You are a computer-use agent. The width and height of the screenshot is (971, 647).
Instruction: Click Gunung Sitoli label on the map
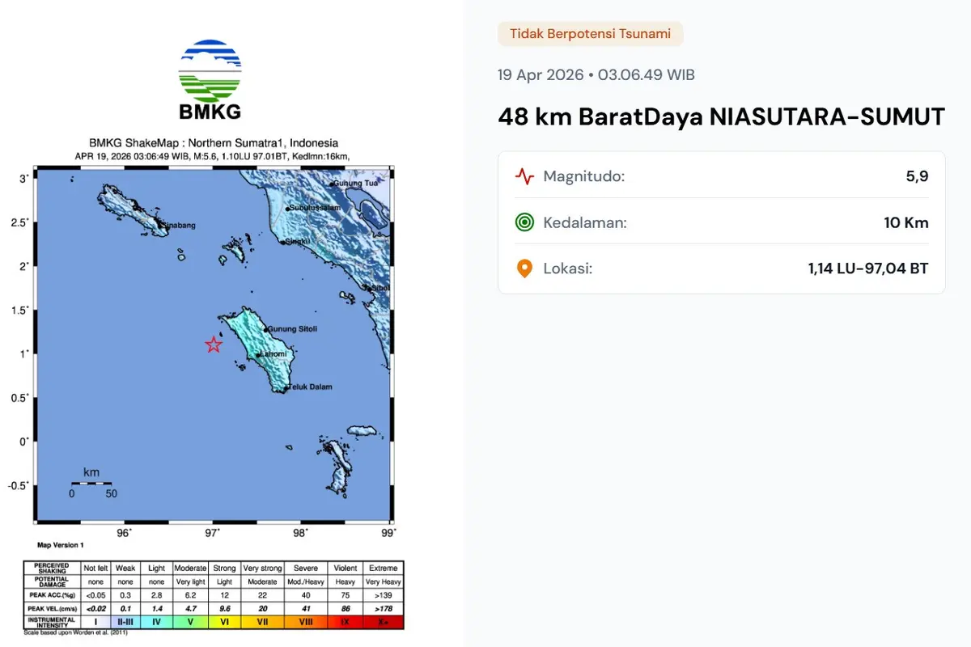point(292,329)
